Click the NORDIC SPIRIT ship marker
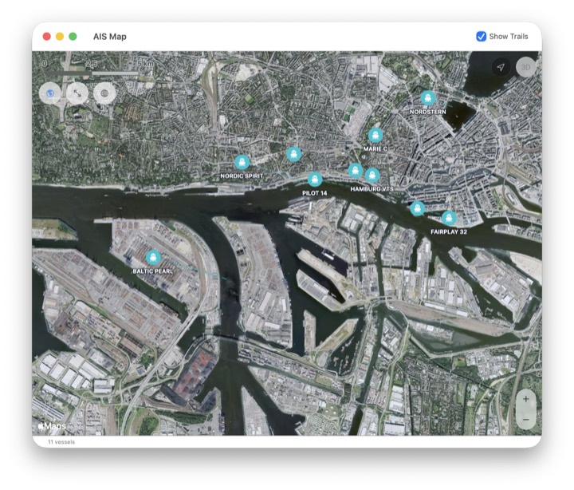This screenshot has width=574, height=490. coord(242,162)
